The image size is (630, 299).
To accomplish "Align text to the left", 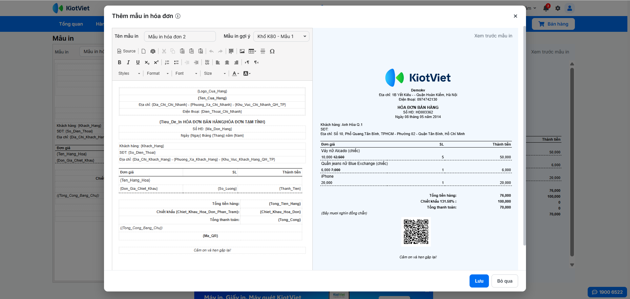I will 218,62.
